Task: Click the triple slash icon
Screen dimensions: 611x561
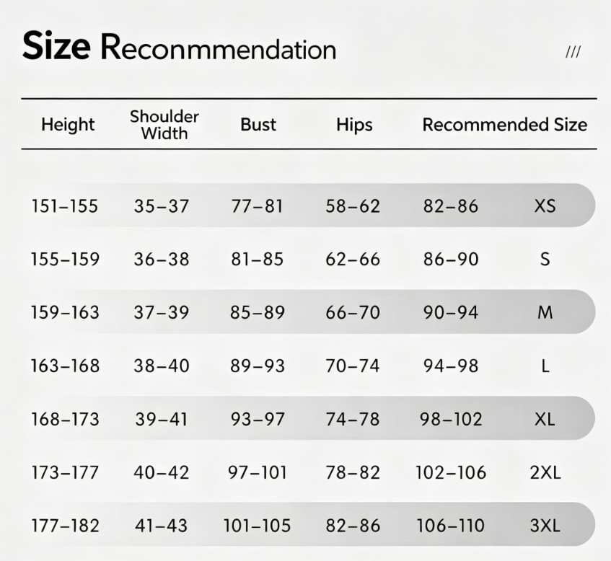Action: click(x=573, y=52)
